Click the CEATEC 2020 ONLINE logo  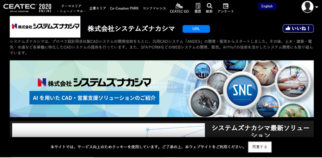pyautogui.click(x=27, y=8)
